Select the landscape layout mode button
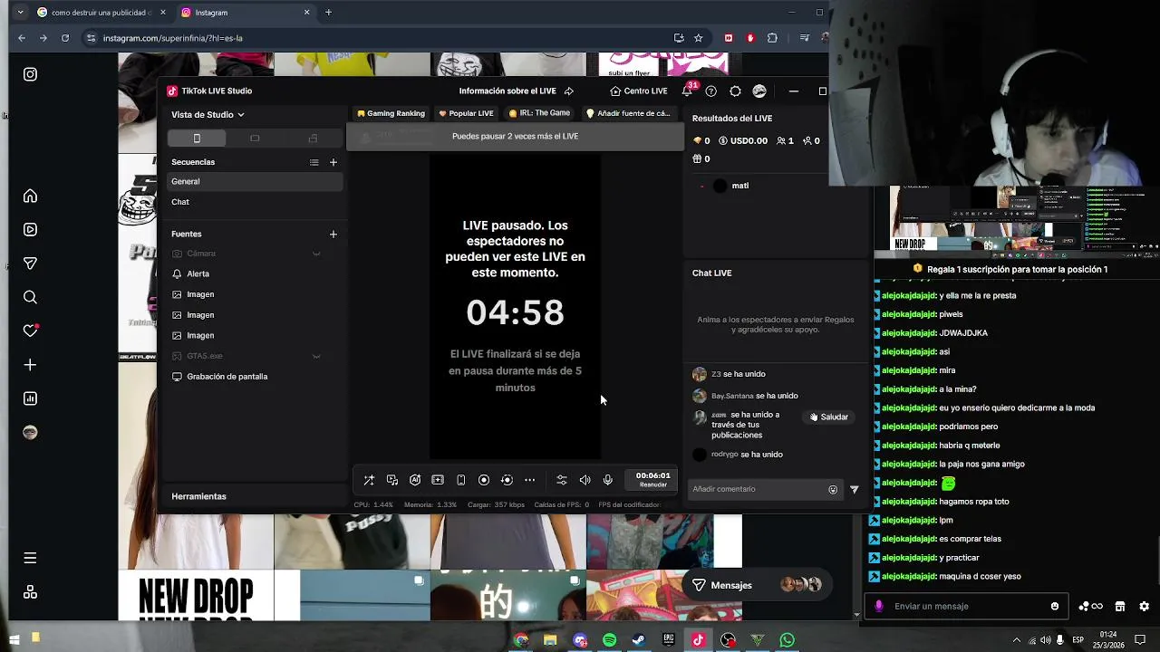Screen dimensions: 1160x652 [x=255, y=138]
